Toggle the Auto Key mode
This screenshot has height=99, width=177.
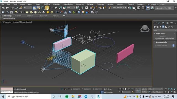(x=144, y=89)
